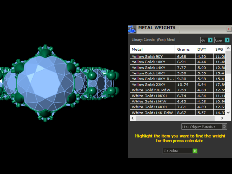The width and height of the screenshot is (232, 174).
Task: Click the Library: Classic-(Fast)-Metal label
Action: (153, 40)
